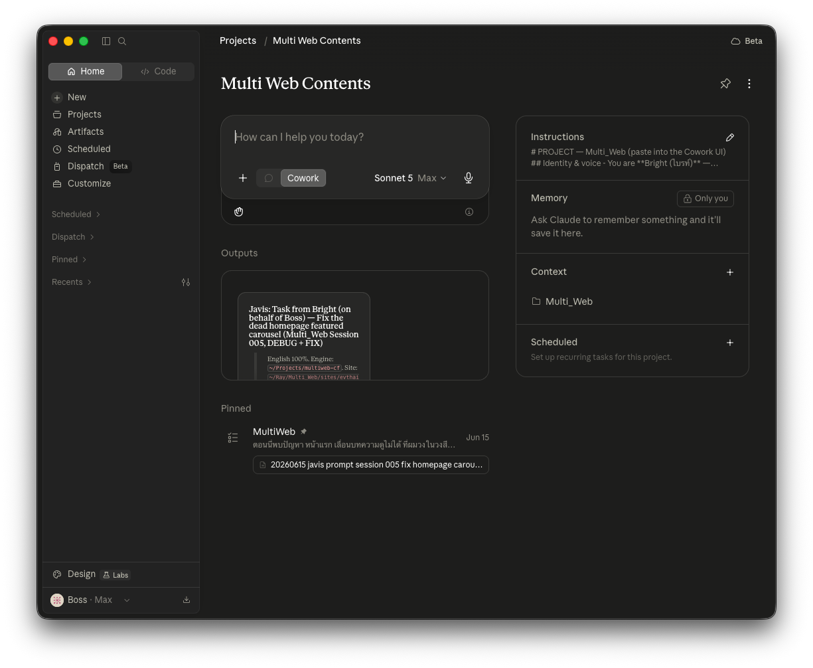
Task: Change Memory visibility via Only you
Action: [705, 199]
